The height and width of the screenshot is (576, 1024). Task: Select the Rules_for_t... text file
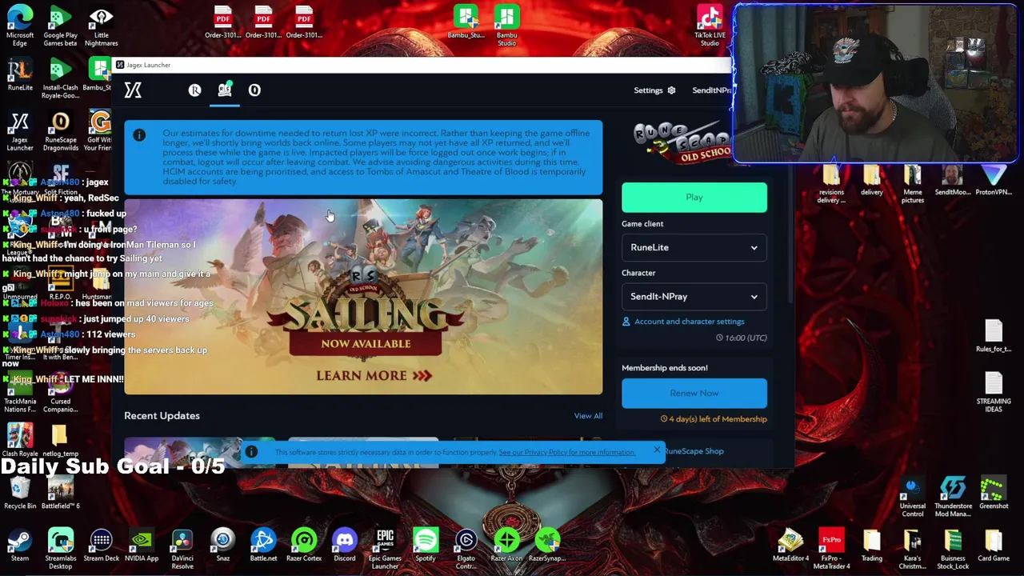coord(994,336)
